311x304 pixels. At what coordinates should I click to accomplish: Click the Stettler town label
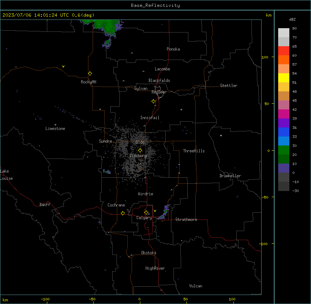[229, 86]
